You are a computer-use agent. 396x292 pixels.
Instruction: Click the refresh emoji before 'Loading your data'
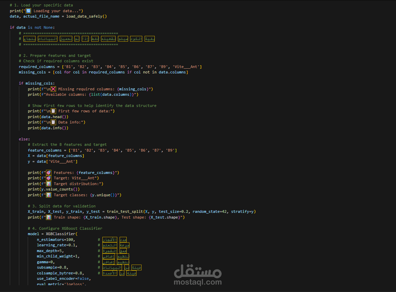click(x=28, y=10)
